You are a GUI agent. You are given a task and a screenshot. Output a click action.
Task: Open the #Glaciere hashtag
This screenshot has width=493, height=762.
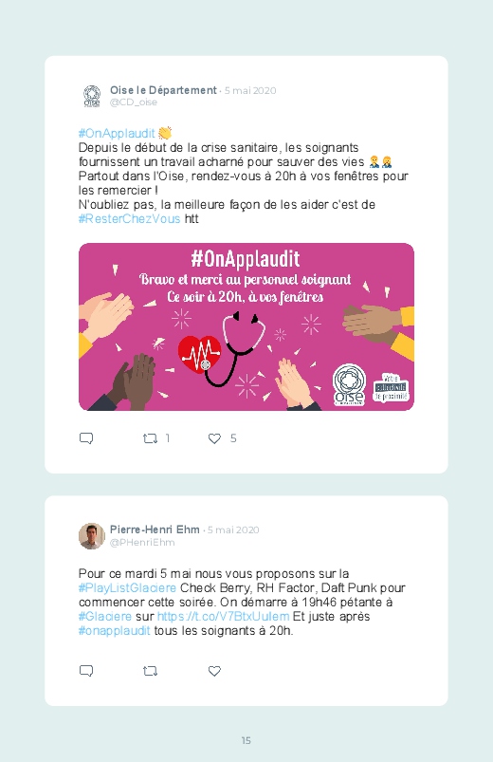point(105,617)
